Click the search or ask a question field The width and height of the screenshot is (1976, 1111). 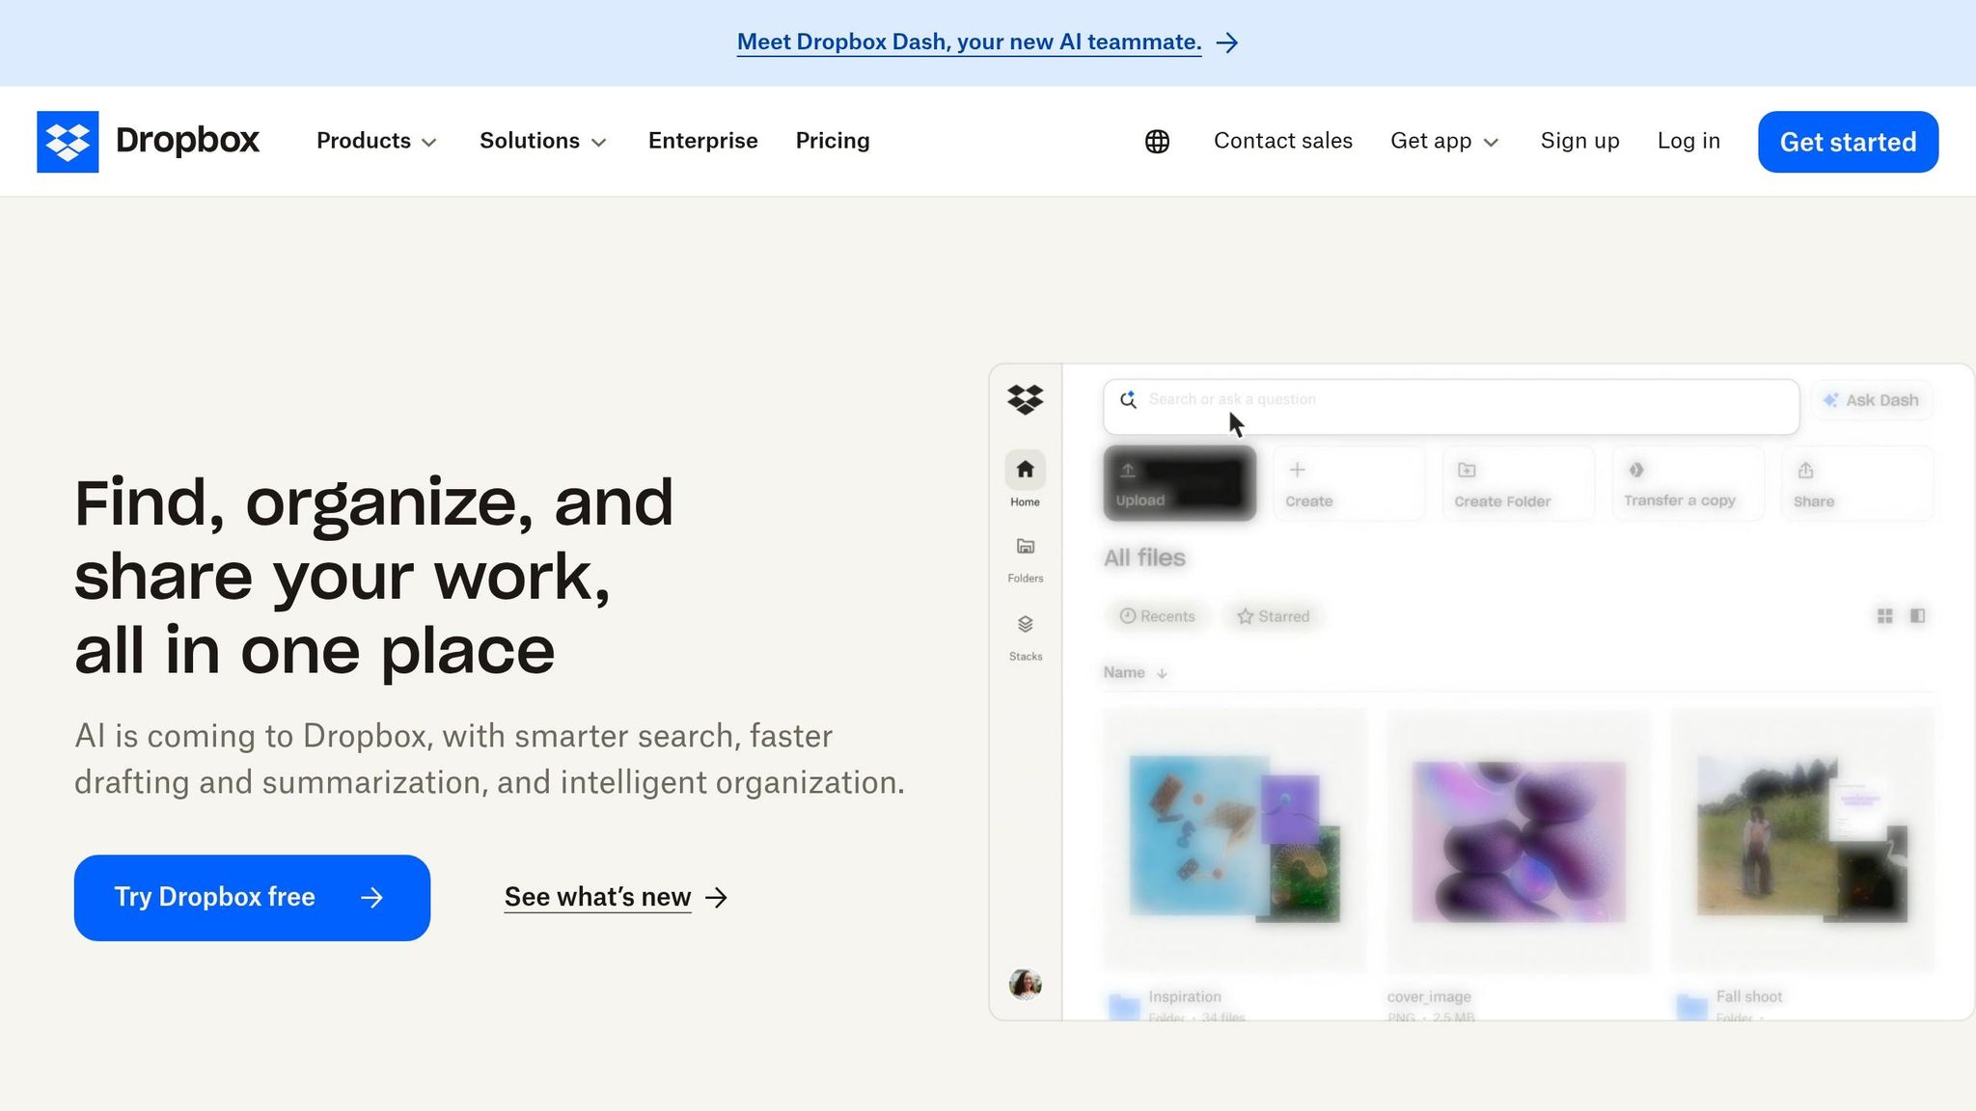click(1447, 402)
